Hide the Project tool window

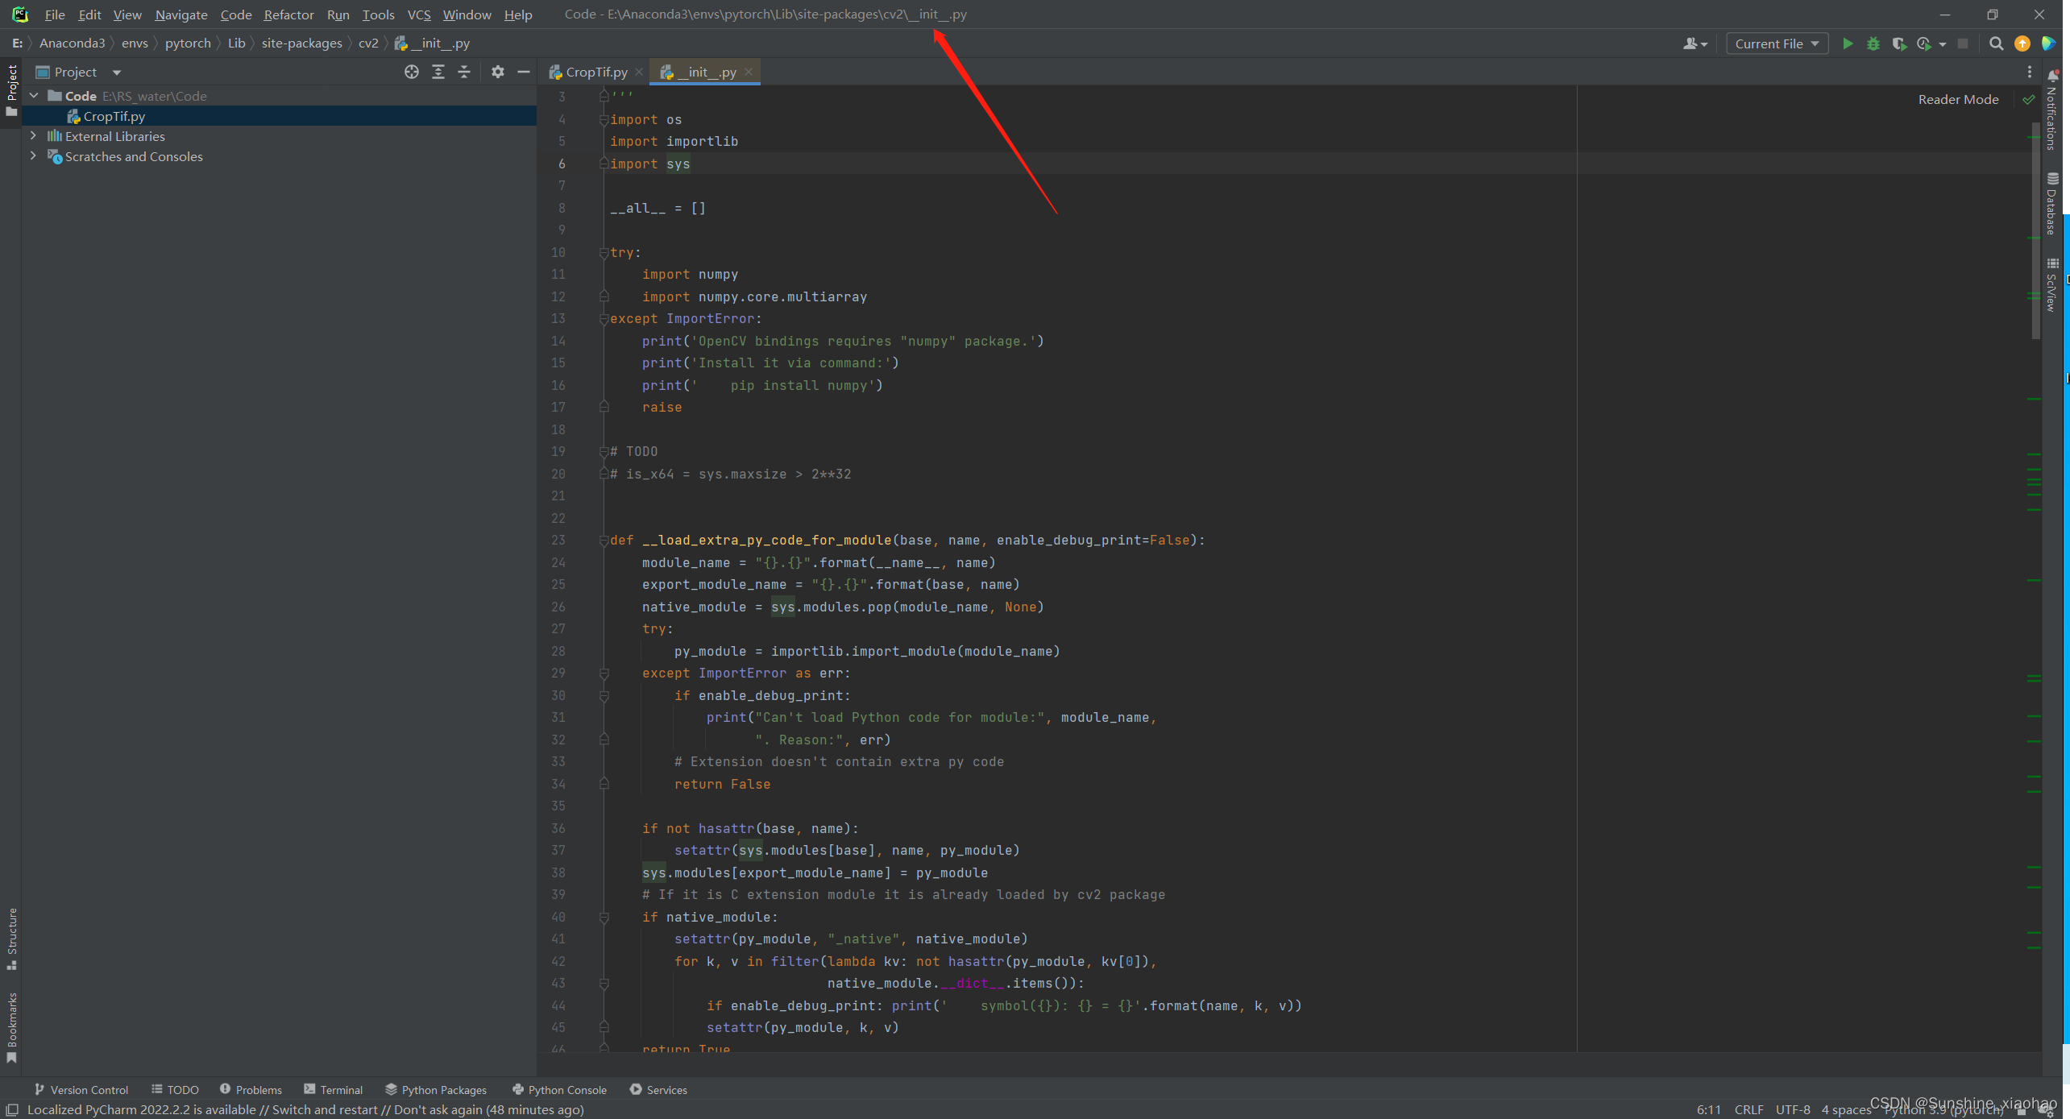(x=524, y=72)
